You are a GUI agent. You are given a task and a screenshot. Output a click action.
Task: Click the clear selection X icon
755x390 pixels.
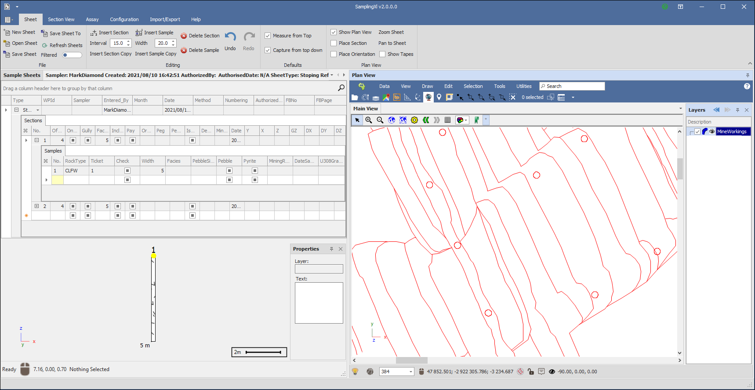(512, 97)
